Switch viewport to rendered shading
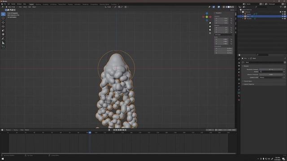 click(x=233, y=7)
